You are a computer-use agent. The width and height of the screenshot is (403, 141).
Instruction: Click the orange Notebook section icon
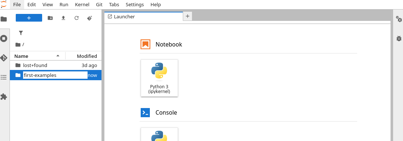click(x=145, y=44)
